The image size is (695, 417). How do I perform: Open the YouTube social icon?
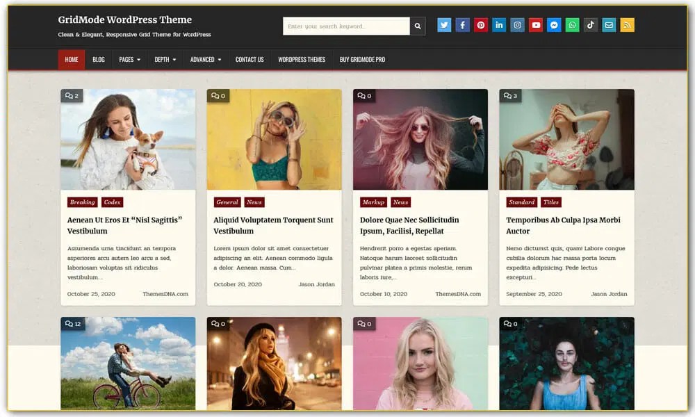tap(535, 24)
